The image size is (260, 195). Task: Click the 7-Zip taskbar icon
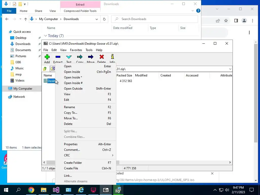106,190
